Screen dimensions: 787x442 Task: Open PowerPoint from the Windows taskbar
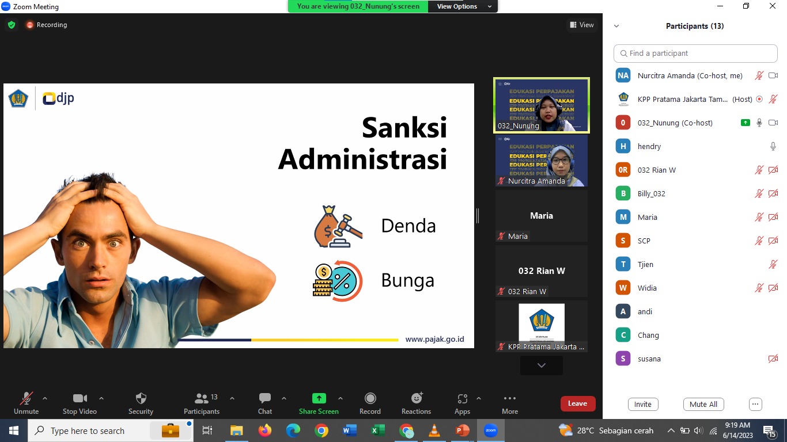pyautogui.click(x=463, y=430)
